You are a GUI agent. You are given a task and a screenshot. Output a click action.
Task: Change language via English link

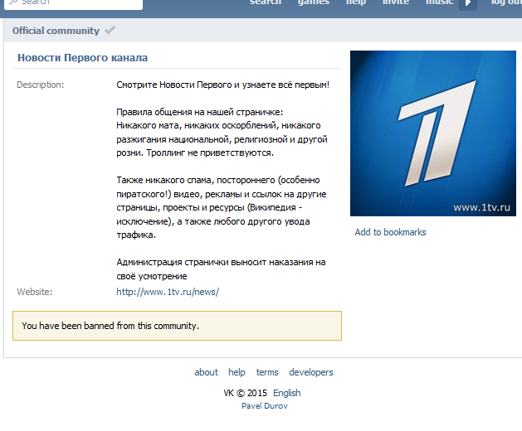(x=286, y=393)
